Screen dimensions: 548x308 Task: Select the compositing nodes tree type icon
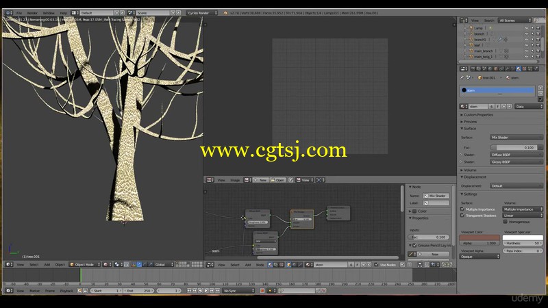pos(275,265)
